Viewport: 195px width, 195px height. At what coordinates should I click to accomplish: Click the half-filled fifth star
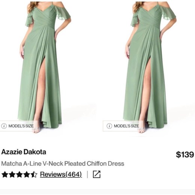34,174
